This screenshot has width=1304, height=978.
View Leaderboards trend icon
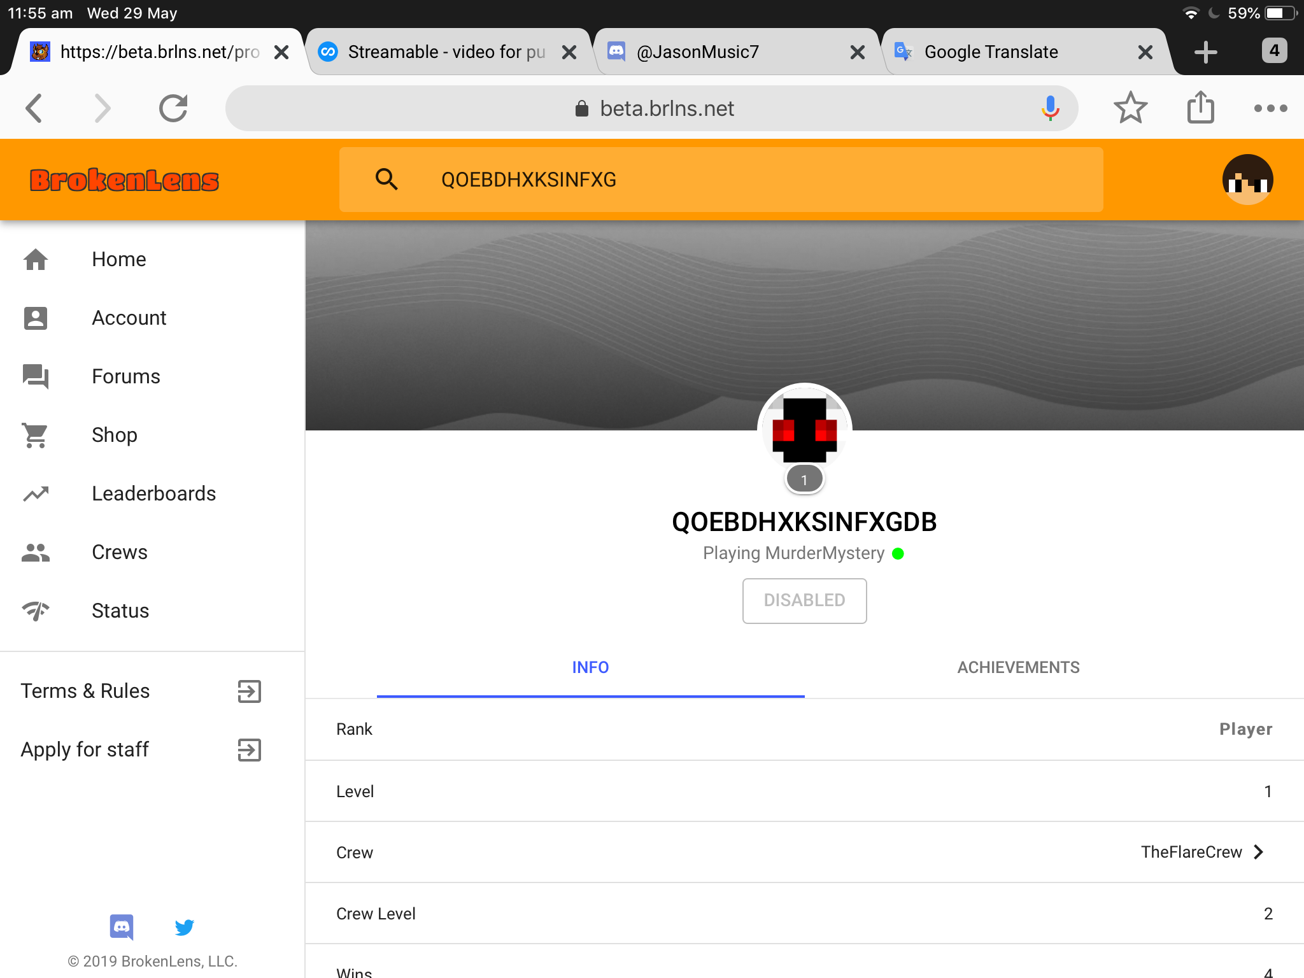[36, 493]
